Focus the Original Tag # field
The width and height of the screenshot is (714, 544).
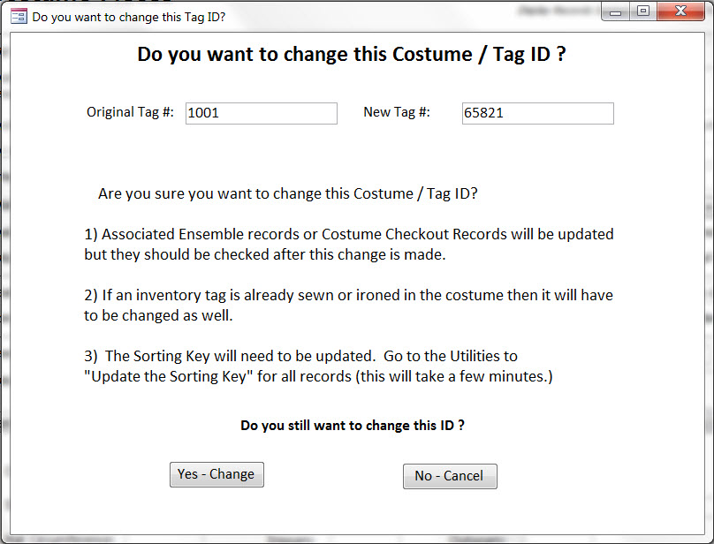coord(262,113)
